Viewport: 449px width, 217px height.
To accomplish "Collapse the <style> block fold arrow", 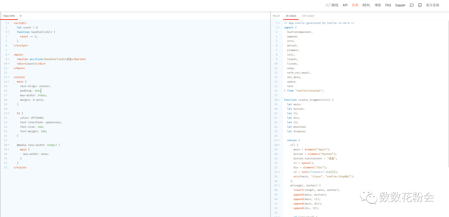I will point(9,77).
